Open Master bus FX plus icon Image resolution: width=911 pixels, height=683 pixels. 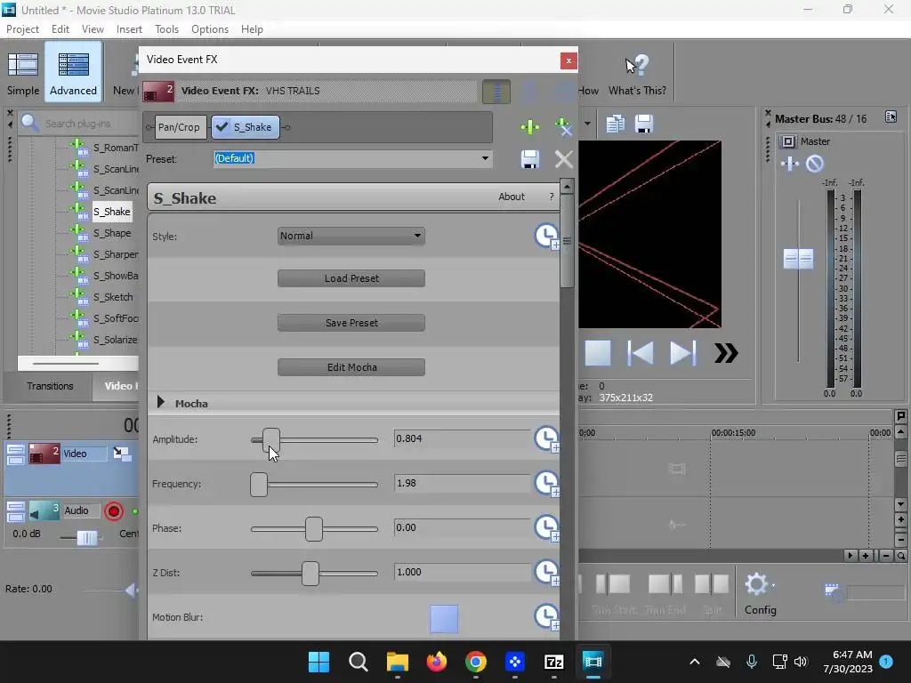click(790, 164)
